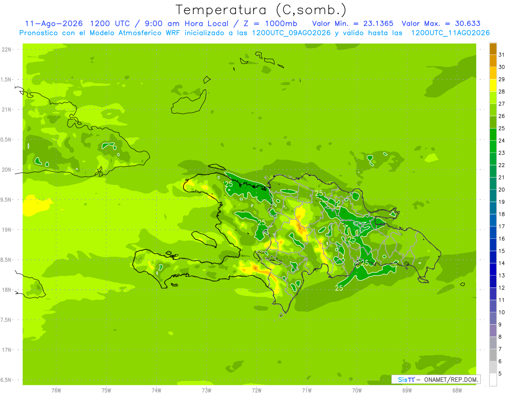Viewport: 513px width, 396px height.
Task: Select the dark green 24 legend swatch
Action: (x=493, y=135)
